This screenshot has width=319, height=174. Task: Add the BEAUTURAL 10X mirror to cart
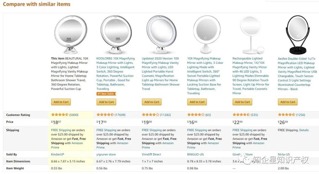coord(61,102)
